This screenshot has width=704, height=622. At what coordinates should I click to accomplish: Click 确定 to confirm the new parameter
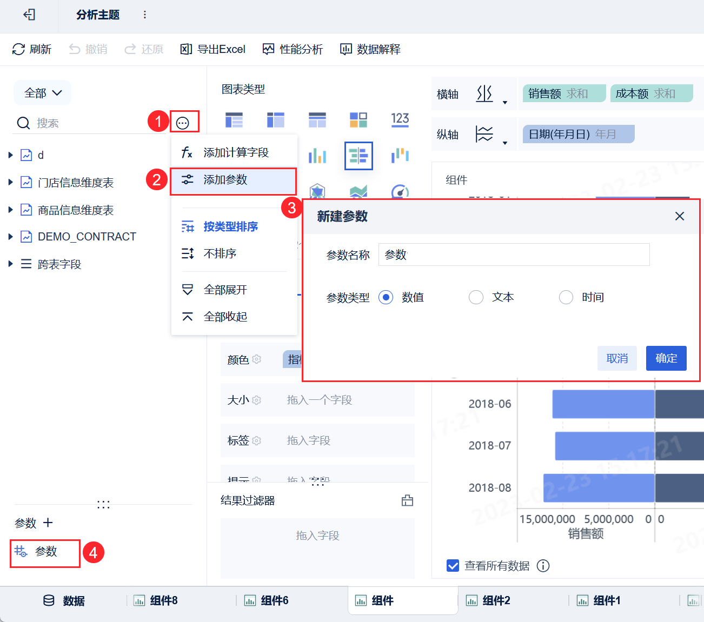[x=666, y=358]
